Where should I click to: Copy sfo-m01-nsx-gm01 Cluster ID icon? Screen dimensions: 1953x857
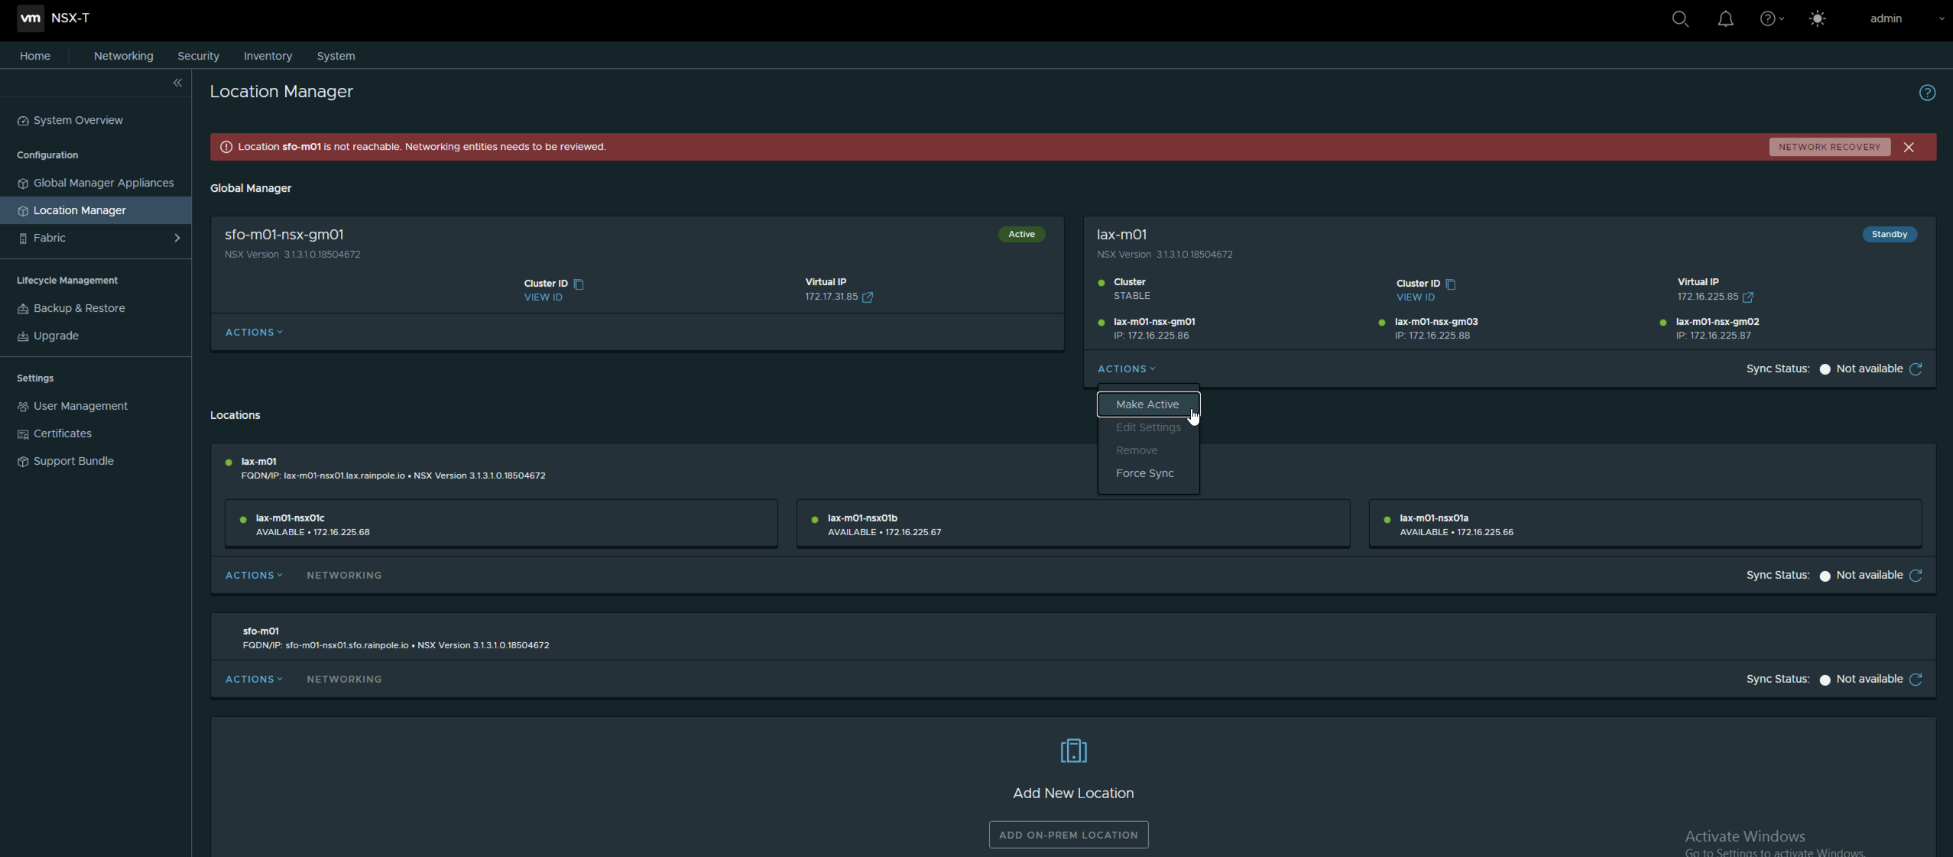(x=579, y=284)
